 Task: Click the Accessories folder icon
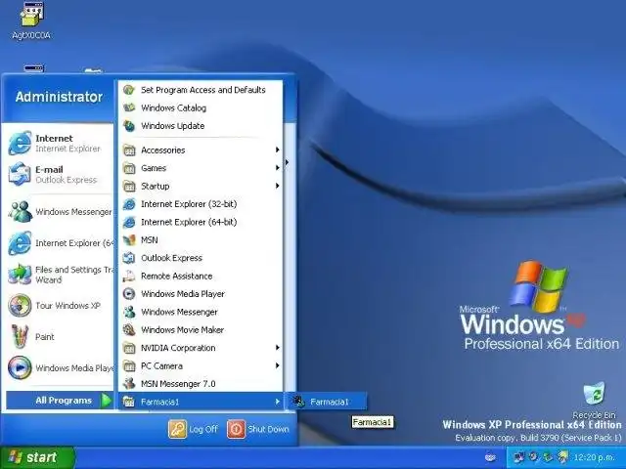pyautogui.click(x=129, y=150)
